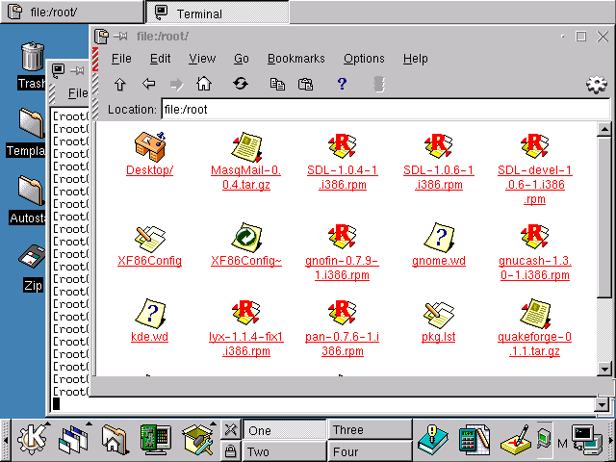Launch KDE Control Center panel icon

coord(156,440)
